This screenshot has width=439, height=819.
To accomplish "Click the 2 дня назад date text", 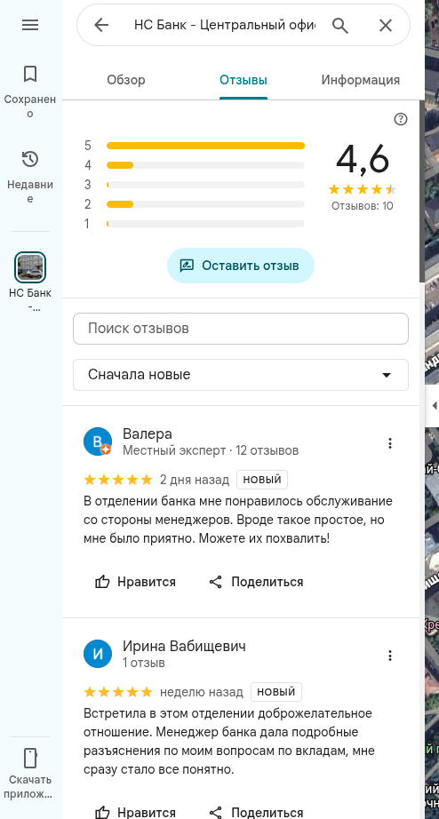I will 195,480.
